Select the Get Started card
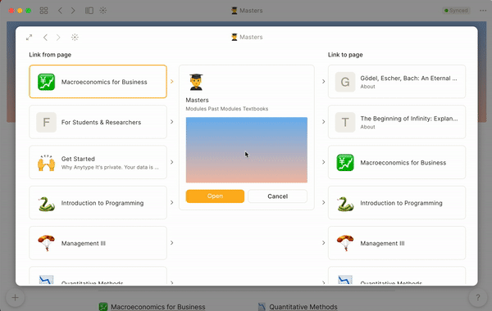Screen dimensions: 492x311 [98, 163]
